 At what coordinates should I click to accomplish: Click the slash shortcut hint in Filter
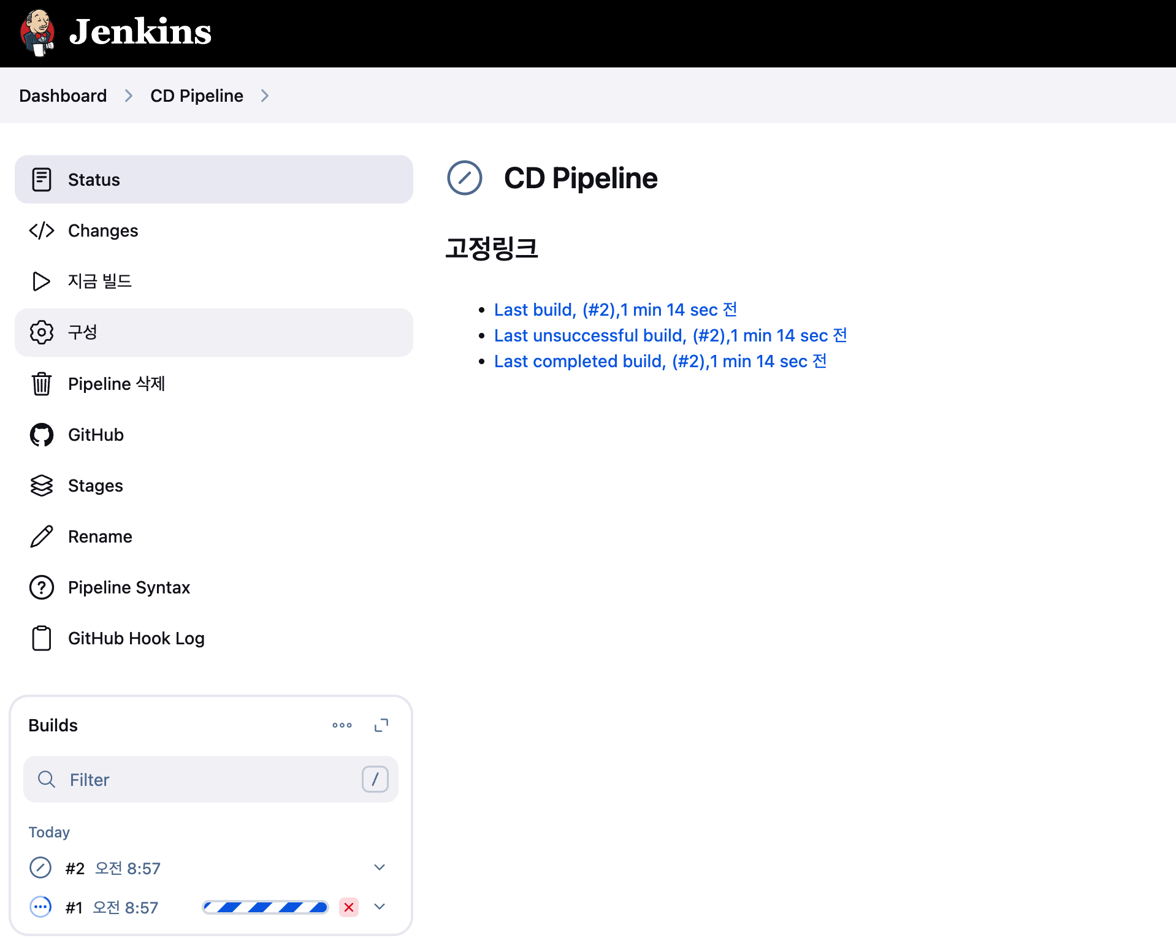pyautogui.click(x=375, y=779)
